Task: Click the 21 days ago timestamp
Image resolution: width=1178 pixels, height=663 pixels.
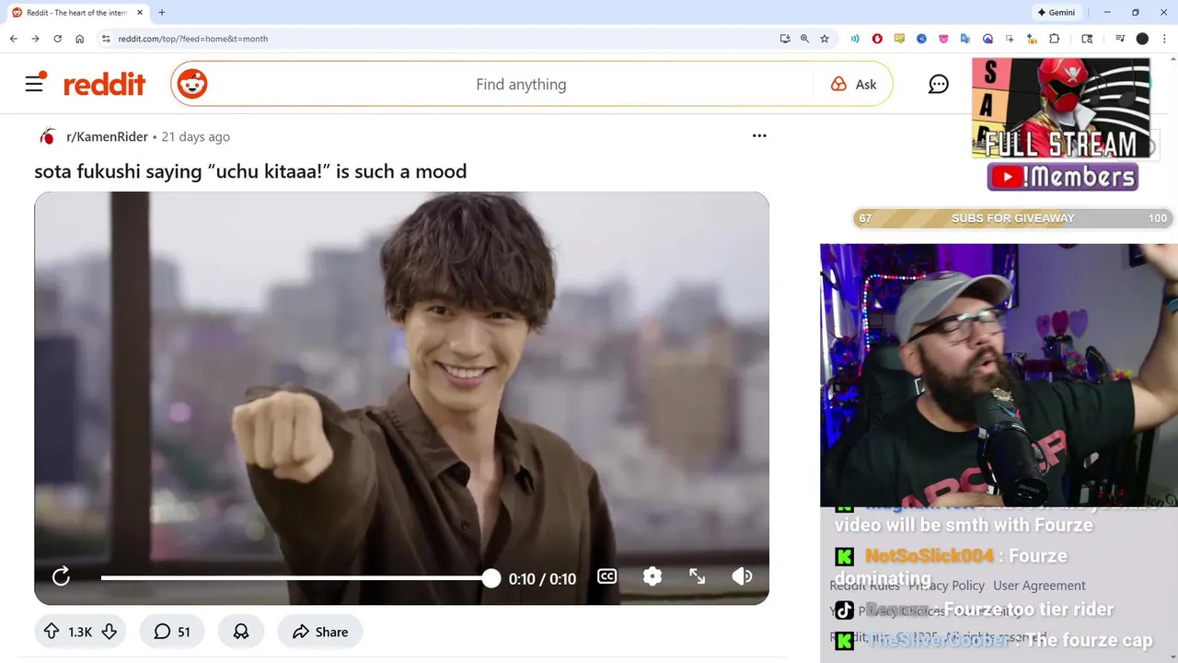Action: (x=195, y=136)
